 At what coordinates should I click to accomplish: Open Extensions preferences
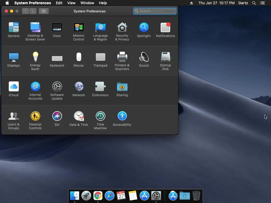[100, 89]
